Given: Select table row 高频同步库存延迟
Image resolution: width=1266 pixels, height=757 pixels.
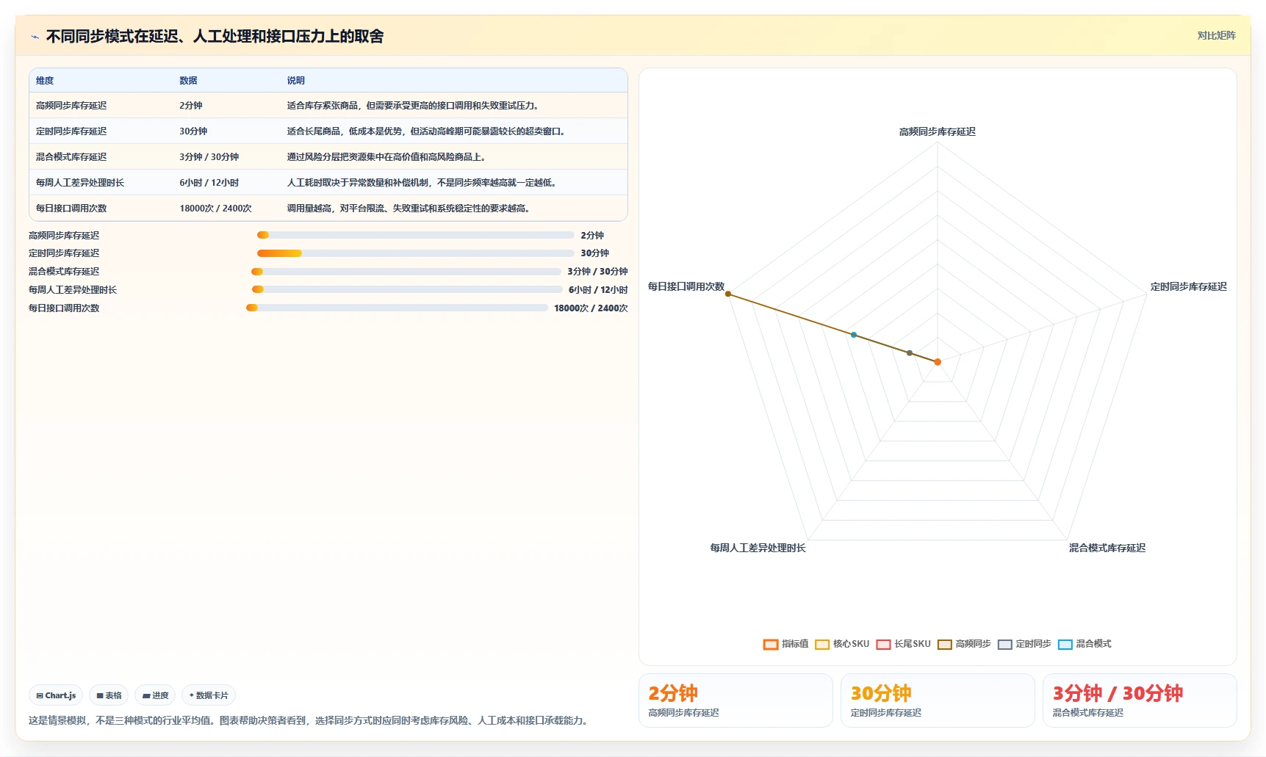Looking at the screenshot, I should [x=328, y=106].
